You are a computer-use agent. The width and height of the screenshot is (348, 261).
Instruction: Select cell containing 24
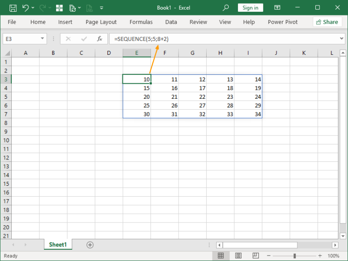coord(248,97)
